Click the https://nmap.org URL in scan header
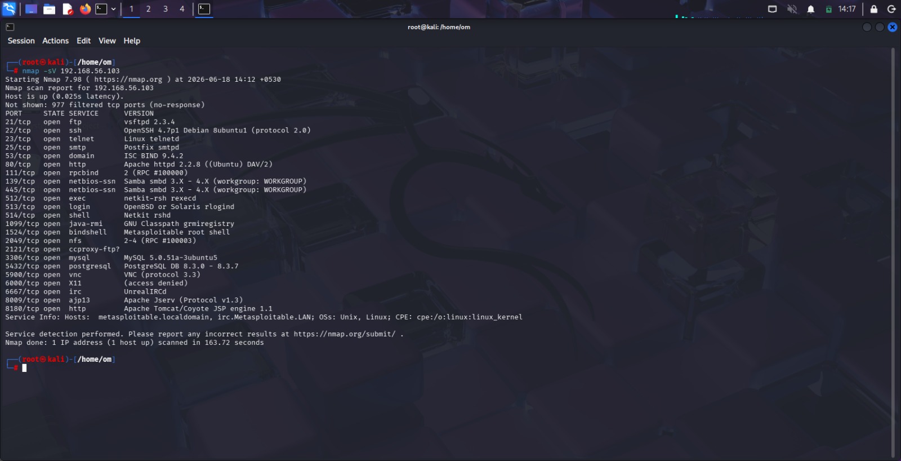The height and width of the screenshot is (461, 901). [128, 79]
